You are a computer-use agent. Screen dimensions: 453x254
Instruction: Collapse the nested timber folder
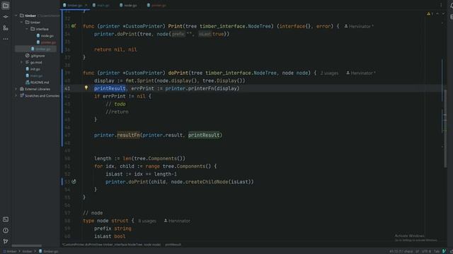22,22
